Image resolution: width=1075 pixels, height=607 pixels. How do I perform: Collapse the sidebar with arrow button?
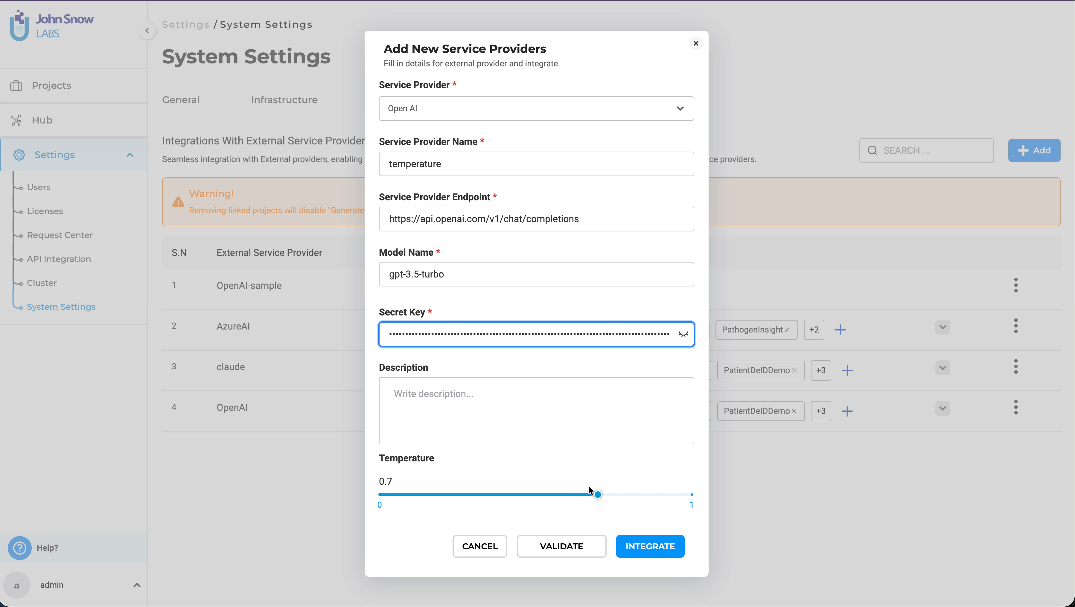pyautogui.click(x=147, y=30)
